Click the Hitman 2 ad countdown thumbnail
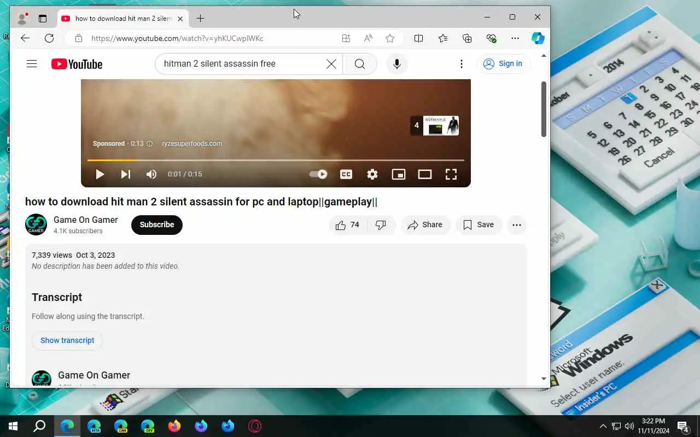This screenshot has width=700, height=437. click(x=435, y=126)
